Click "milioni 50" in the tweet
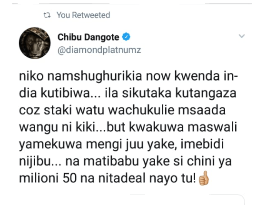The height and width of the screenshot is (207, 257). coord(48,178)
